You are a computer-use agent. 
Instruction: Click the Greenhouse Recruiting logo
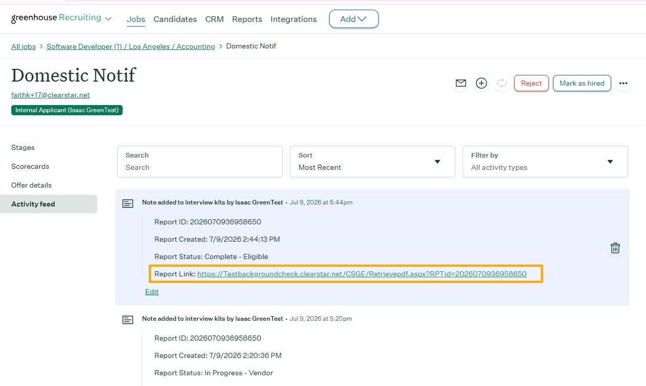(x=56, y=18)
